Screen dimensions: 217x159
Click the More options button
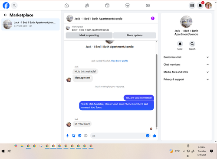(135, 35)
